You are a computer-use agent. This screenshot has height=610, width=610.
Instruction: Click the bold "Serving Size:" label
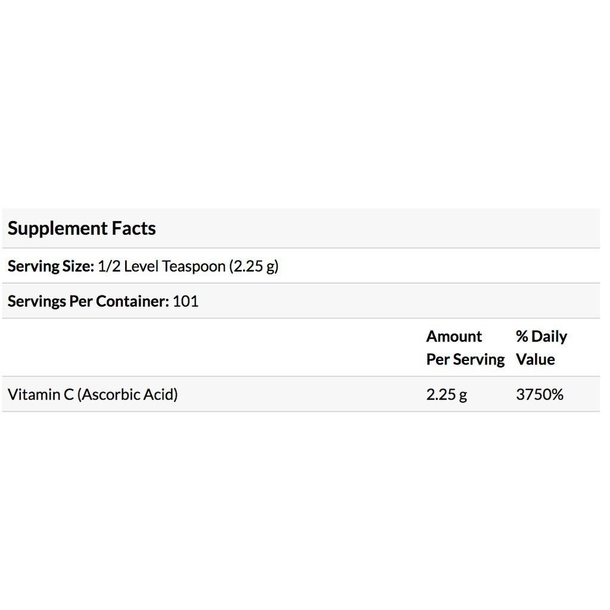pyautogui.click(x=51, y=266)
